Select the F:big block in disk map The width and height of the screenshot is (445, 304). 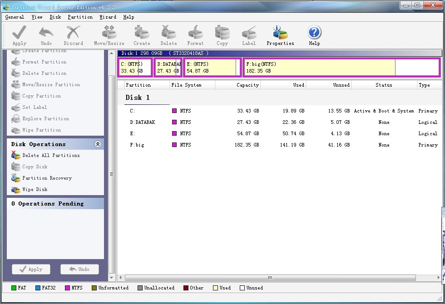[341, 68]
